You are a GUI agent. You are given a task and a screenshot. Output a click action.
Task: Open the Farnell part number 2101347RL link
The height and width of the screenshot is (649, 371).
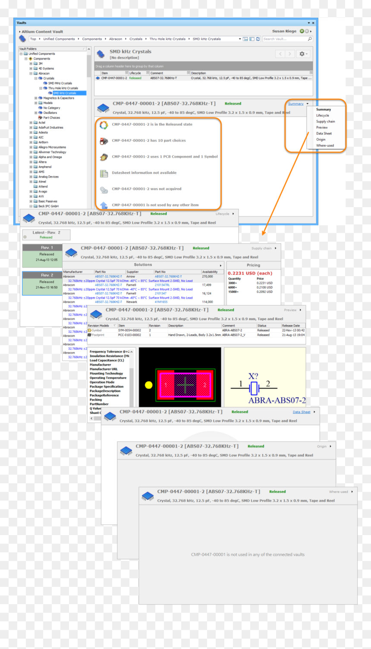tap(162, 285)
